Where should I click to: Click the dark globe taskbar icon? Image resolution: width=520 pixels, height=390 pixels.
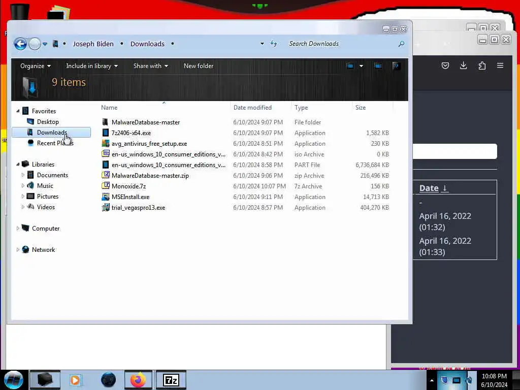(x=108, y=380)
